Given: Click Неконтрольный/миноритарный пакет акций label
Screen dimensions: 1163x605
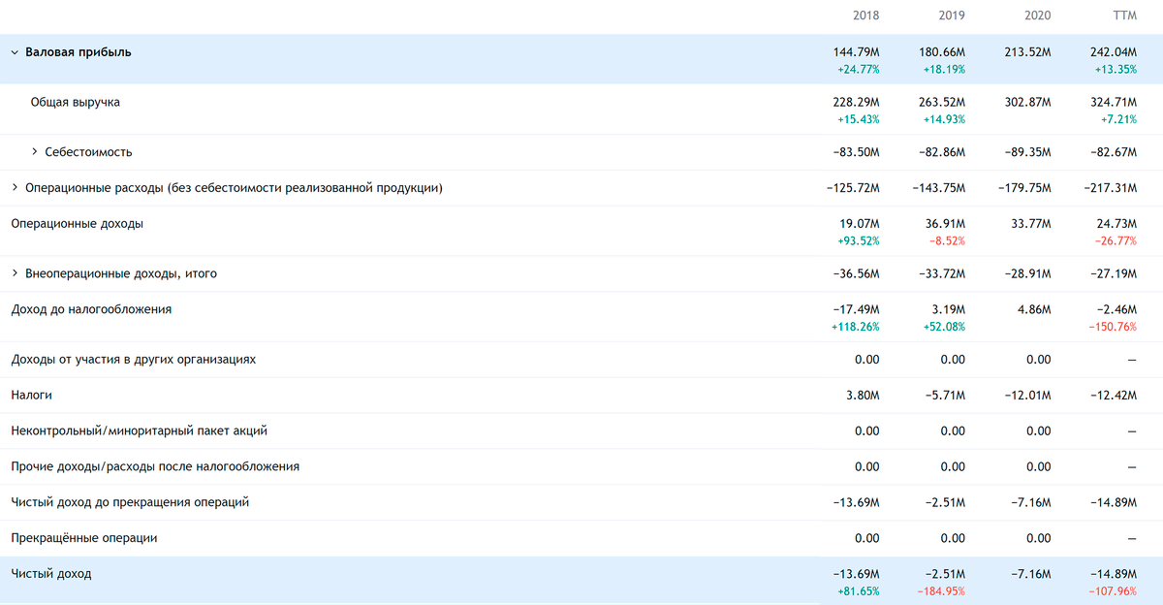Looking at the screenshot, I should point(139,431).
